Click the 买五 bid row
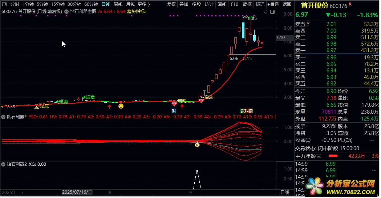 337,84
